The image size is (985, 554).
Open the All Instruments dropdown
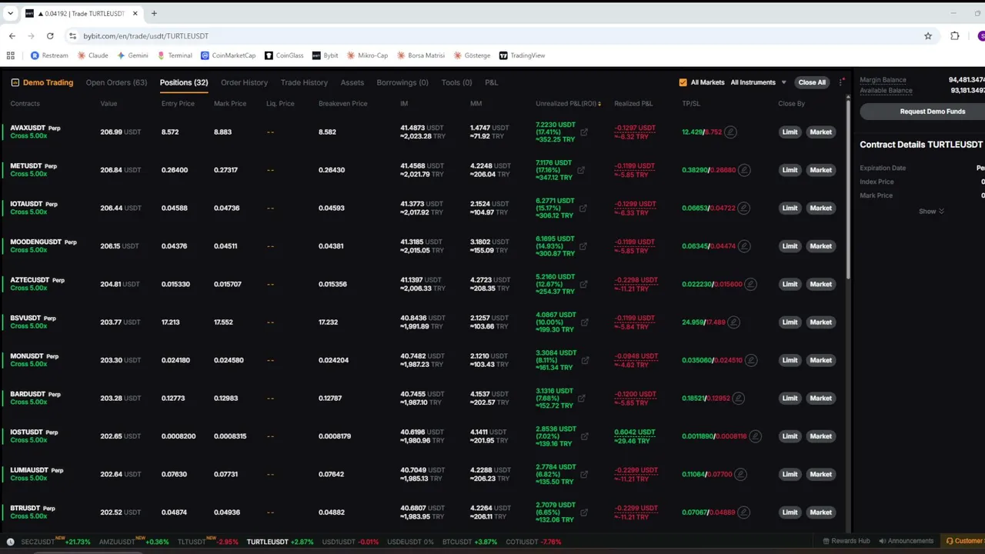coord(758,82)
